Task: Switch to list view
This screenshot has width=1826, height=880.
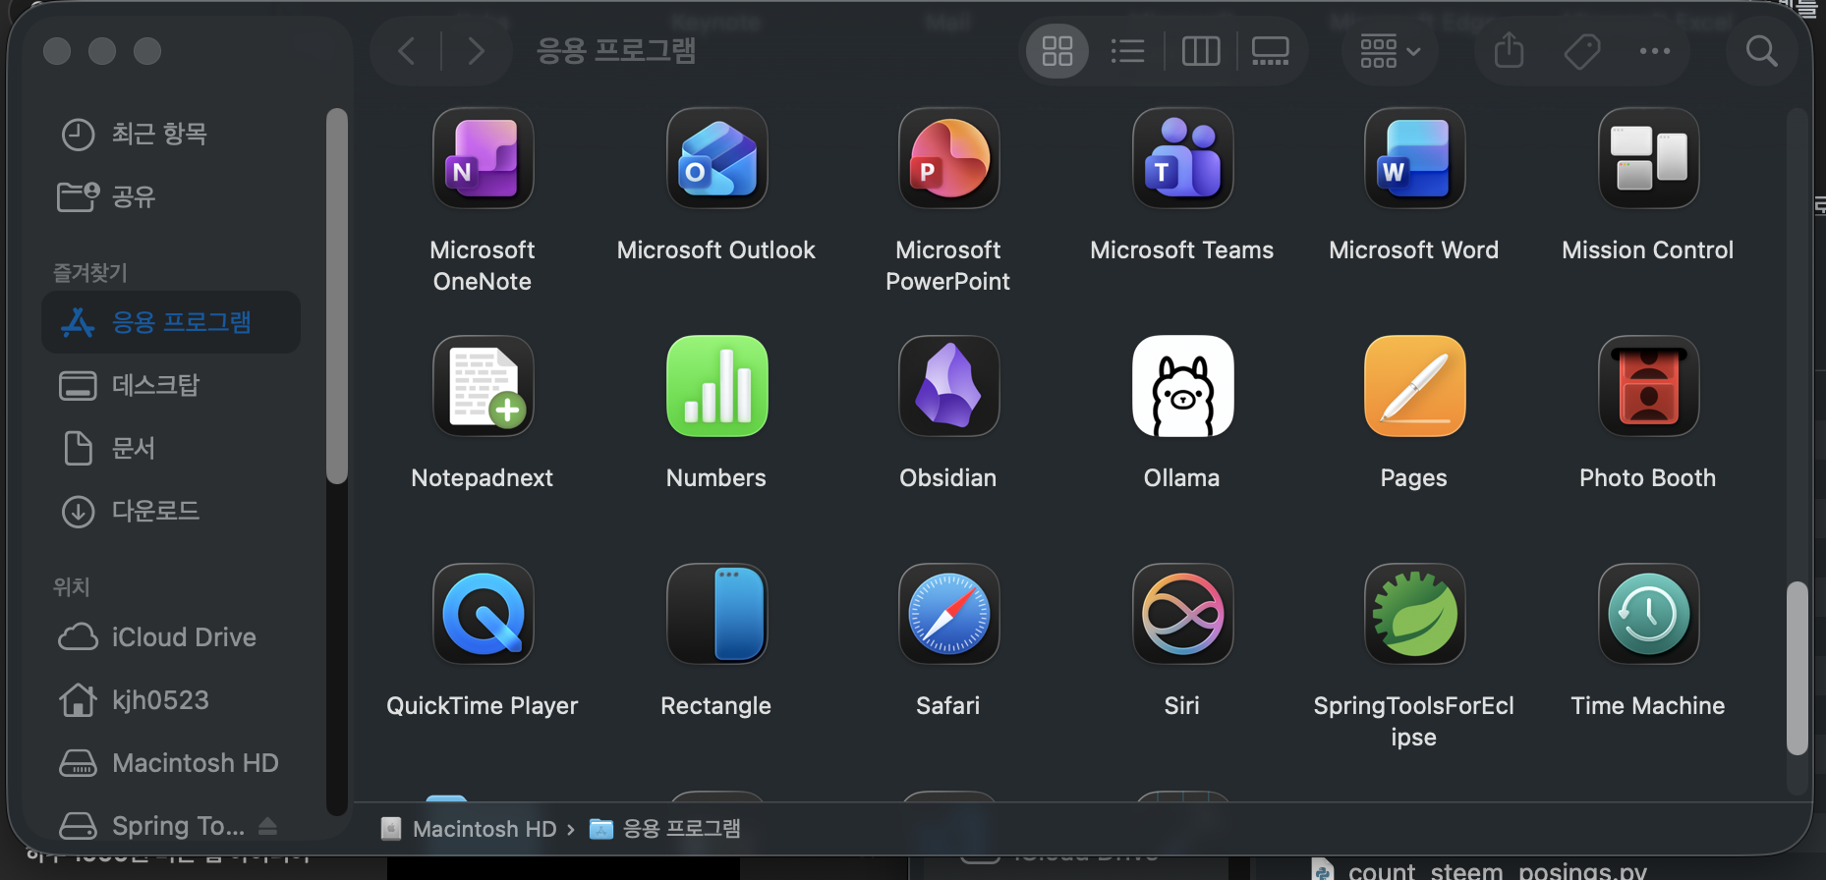Action: [x=1127, y=51]
